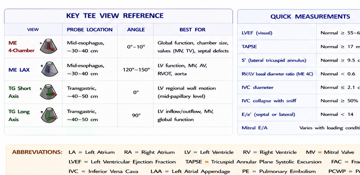Click 'TAPSE = Tricuspid Annular Plane Systolic Excursion'
The height and width of the screenshot is (175, 360).
point(253,162)
